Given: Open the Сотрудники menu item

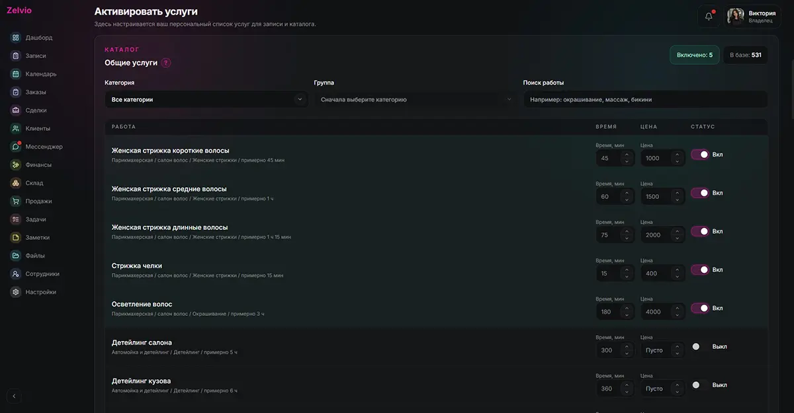Looking at the screenshot, I should pos(42,274).
